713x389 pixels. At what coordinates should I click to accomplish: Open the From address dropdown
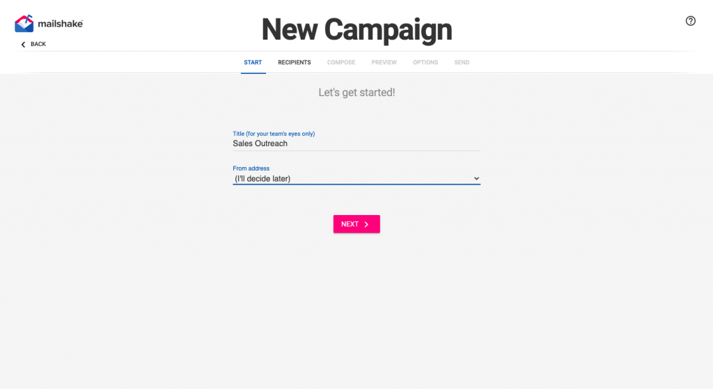click(356, 179)
